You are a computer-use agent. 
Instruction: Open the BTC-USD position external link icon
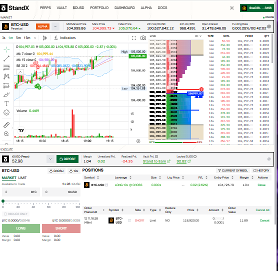pos(106,185)
